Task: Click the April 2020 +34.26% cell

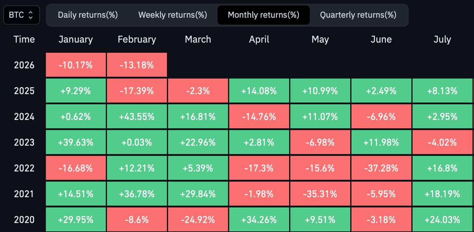Action: [259, 219]
